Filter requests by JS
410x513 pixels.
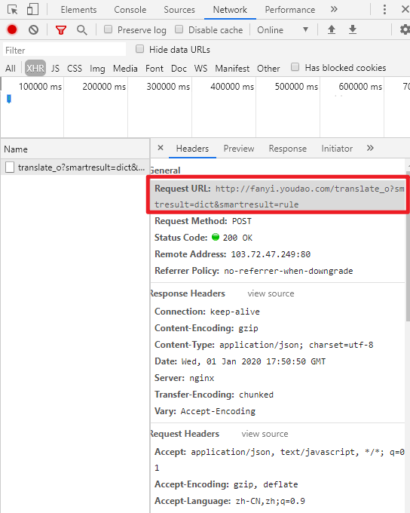point(55,69)
